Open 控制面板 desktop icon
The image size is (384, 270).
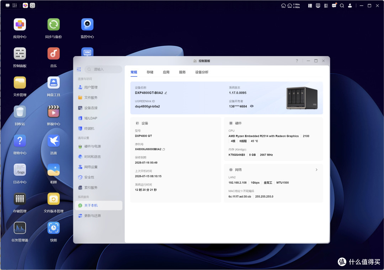click(x=20, y=54)
